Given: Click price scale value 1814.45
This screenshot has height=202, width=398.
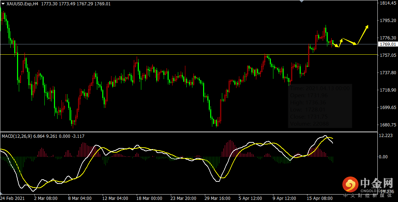Looking at the screenshot, I should tap(388, 3).
